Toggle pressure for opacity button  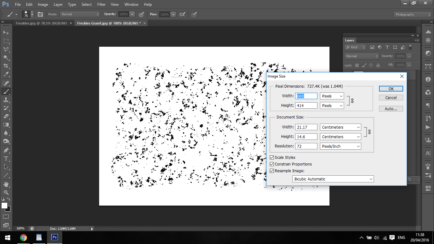142,14
